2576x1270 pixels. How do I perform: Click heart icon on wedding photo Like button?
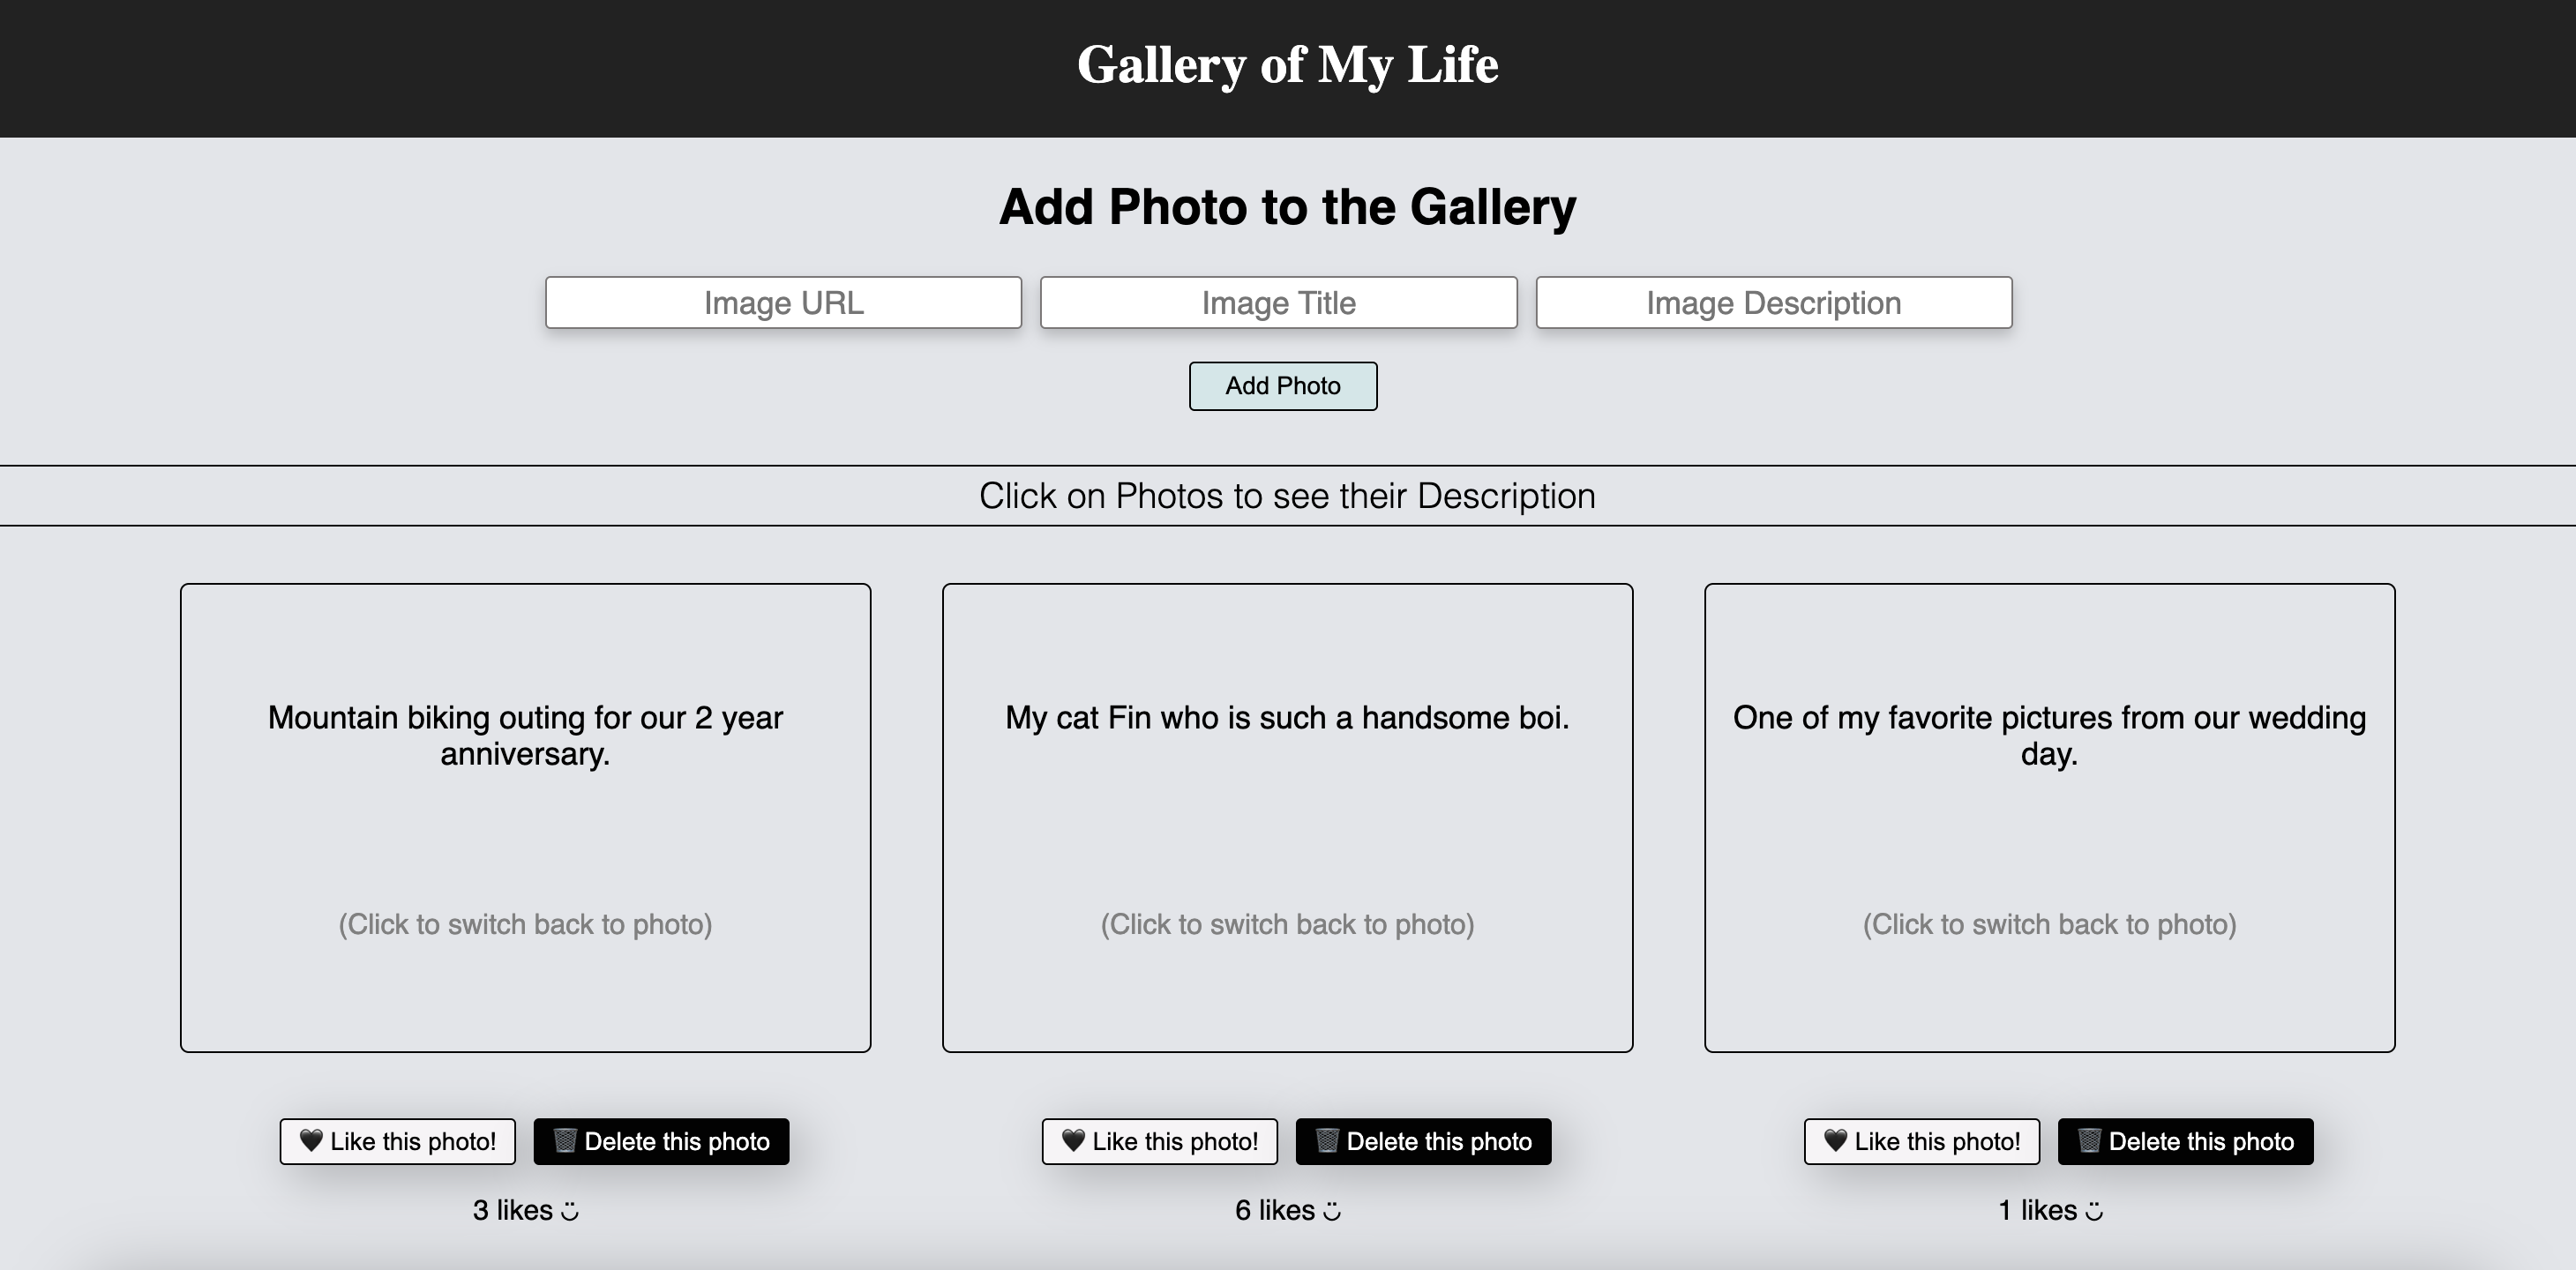(1835, 1140)
